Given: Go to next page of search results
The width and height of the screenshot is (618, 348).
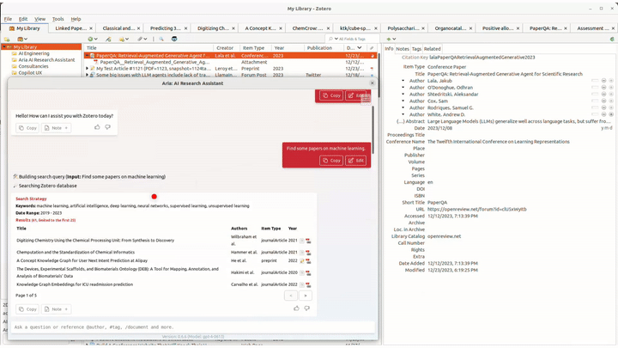Looking at the screenshot, I should (x=305, y=295).
